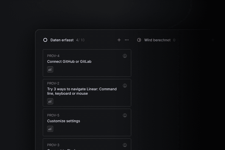225x150 pixels.
Task: Open the three-dot menu of Daten erfasst
Action: point(127,40)
